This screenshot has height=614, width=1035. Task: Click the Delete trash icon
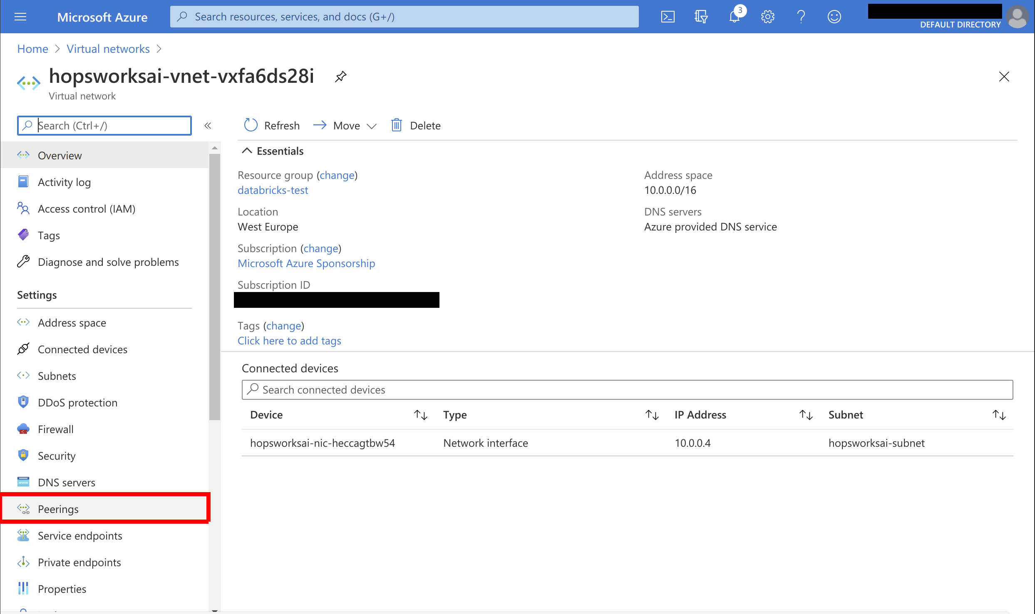[x=396, y=125]
